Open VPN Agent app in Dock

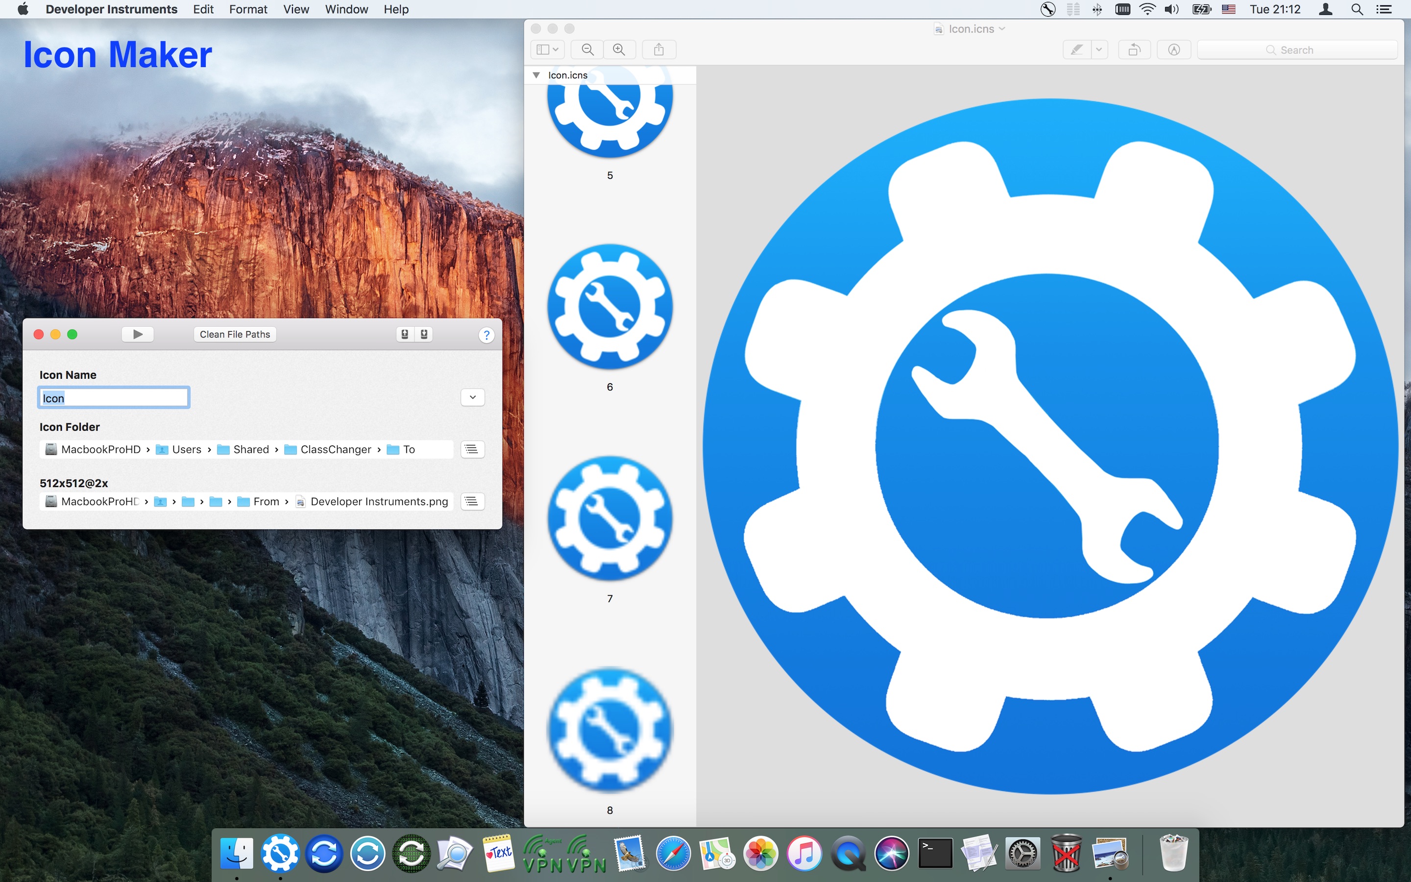543,854
